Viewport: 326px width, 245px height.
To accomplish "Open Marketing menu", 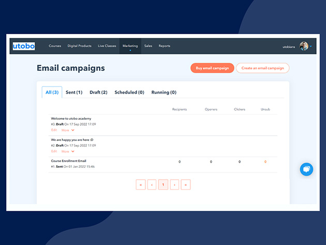I will click(x=130, y=46).
